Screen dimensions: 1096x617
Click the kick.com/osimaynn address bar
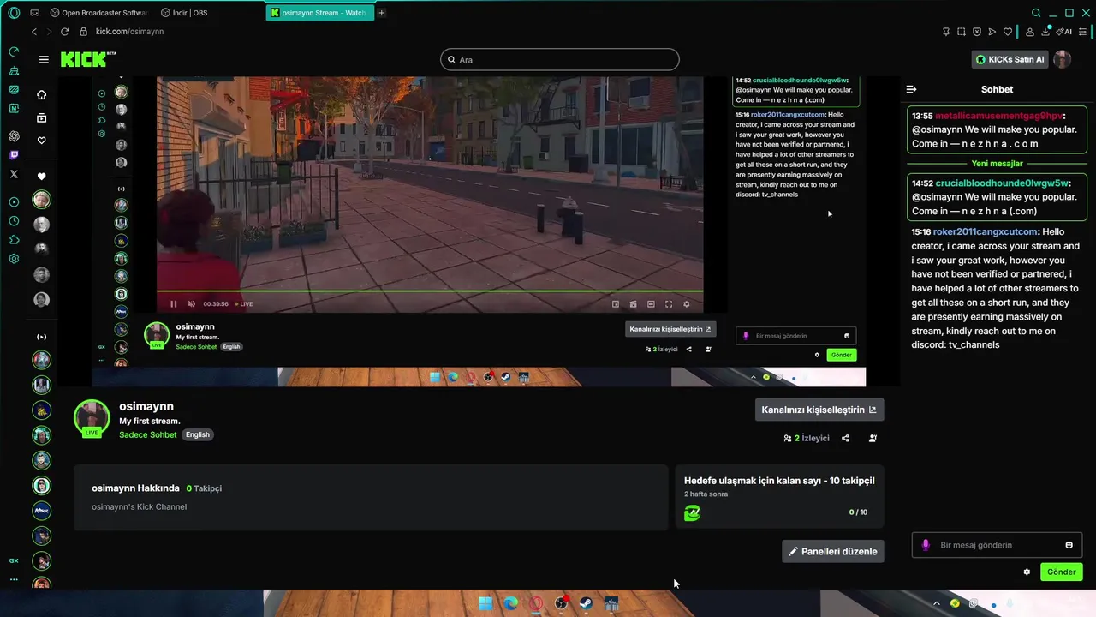pos(129,32)
